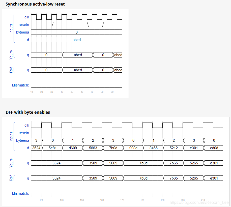Image resolution: width=231 pixels, height=207 pixels.
Task: Click d value 5212 in the bottom waveform
Action: coord(174,148)
